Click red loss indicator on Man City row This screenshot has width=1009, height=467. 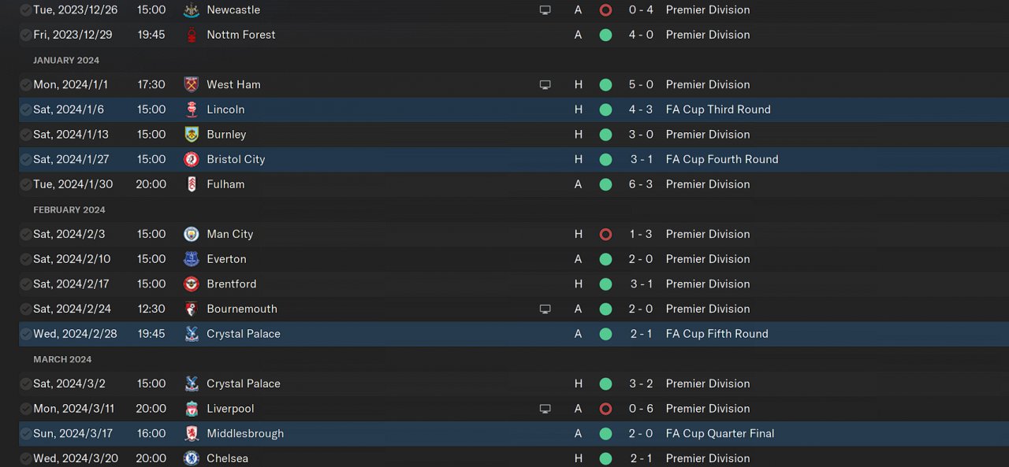(x=605, y=234)
